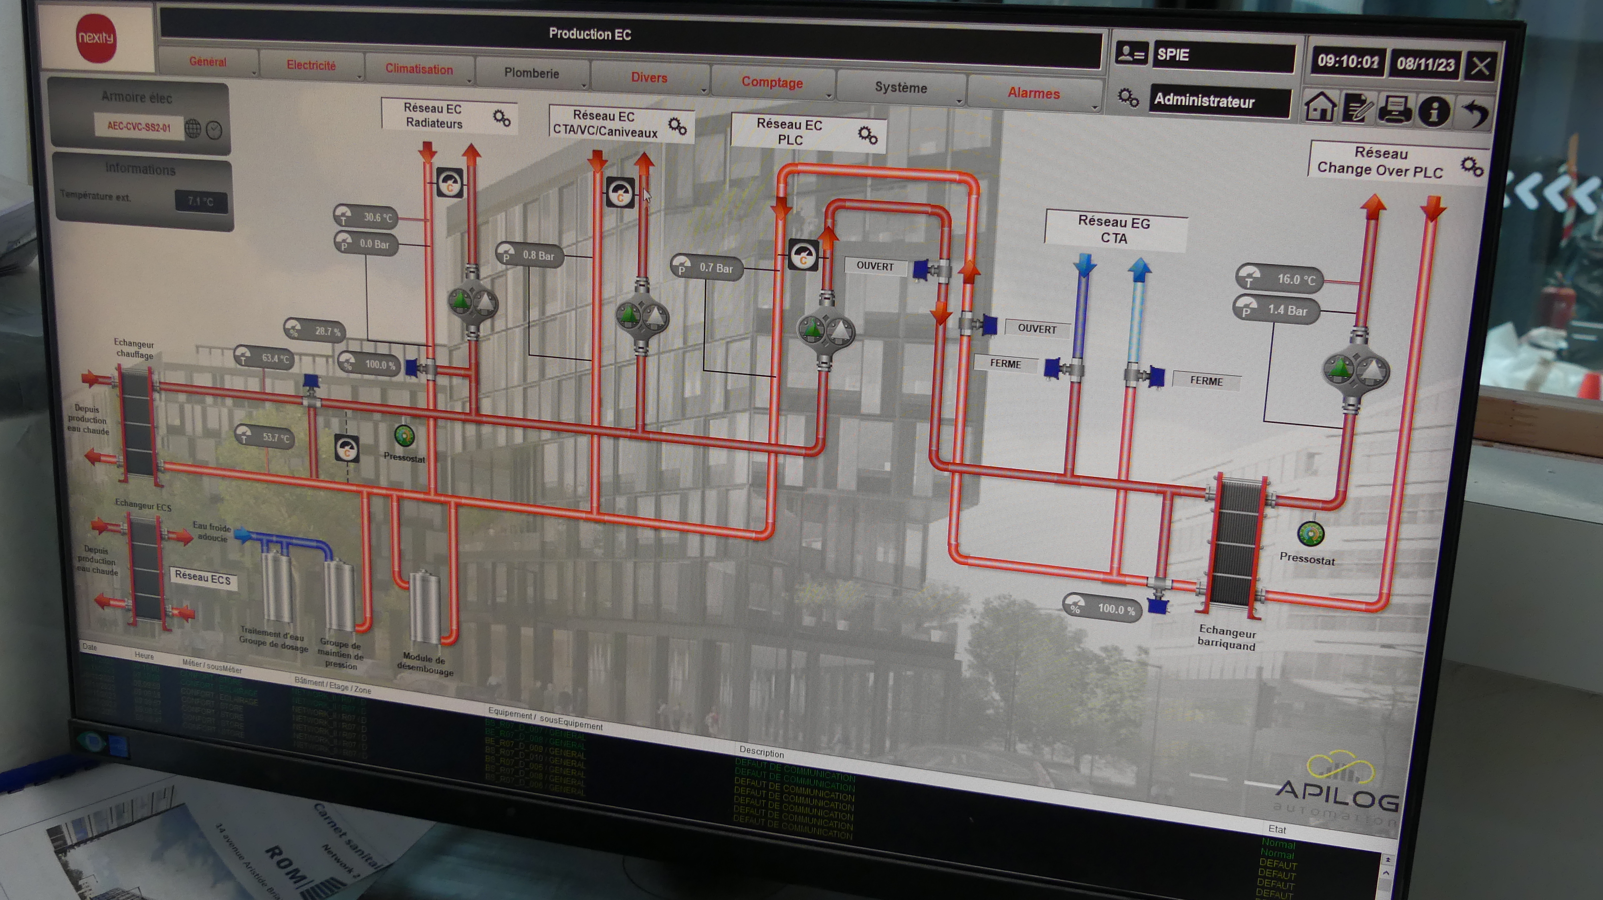Viewport: 1603px width, 900px height.
Task: Open Réseau EC Radiateurs settings gears
Action: coord(502,117)
